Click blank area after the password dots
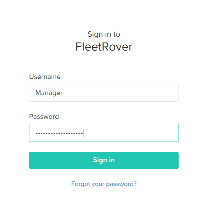Image resolution: width=208 pixels, height=209 pixels. (129, 133)
